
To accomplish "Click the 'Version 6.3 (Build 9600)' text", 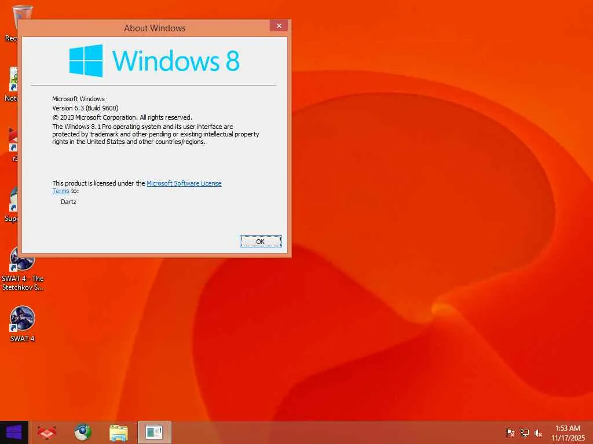I will [x=85, y=108].
